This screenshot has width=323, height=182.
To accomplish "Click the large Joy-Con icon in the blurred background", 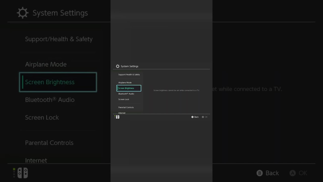I will pos(23,173).
